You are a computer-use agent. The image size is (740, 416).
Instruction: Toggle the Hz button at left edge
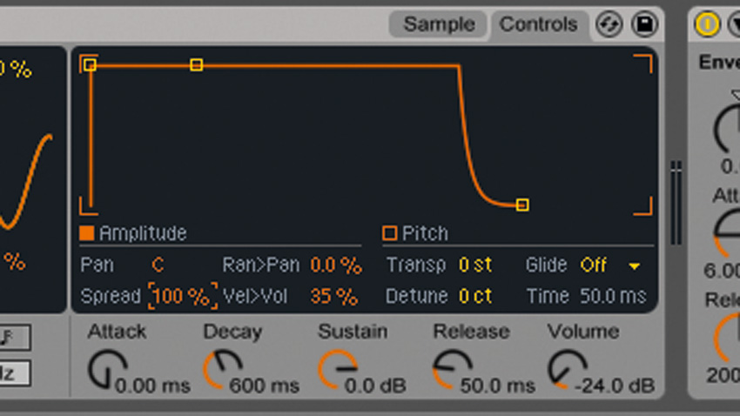[x=14, y=373]
